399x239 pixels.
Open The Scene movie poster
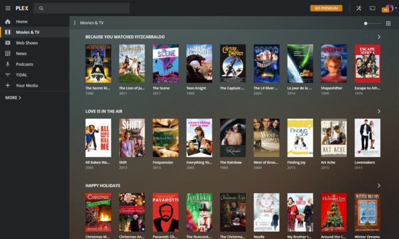pos(166,64)
